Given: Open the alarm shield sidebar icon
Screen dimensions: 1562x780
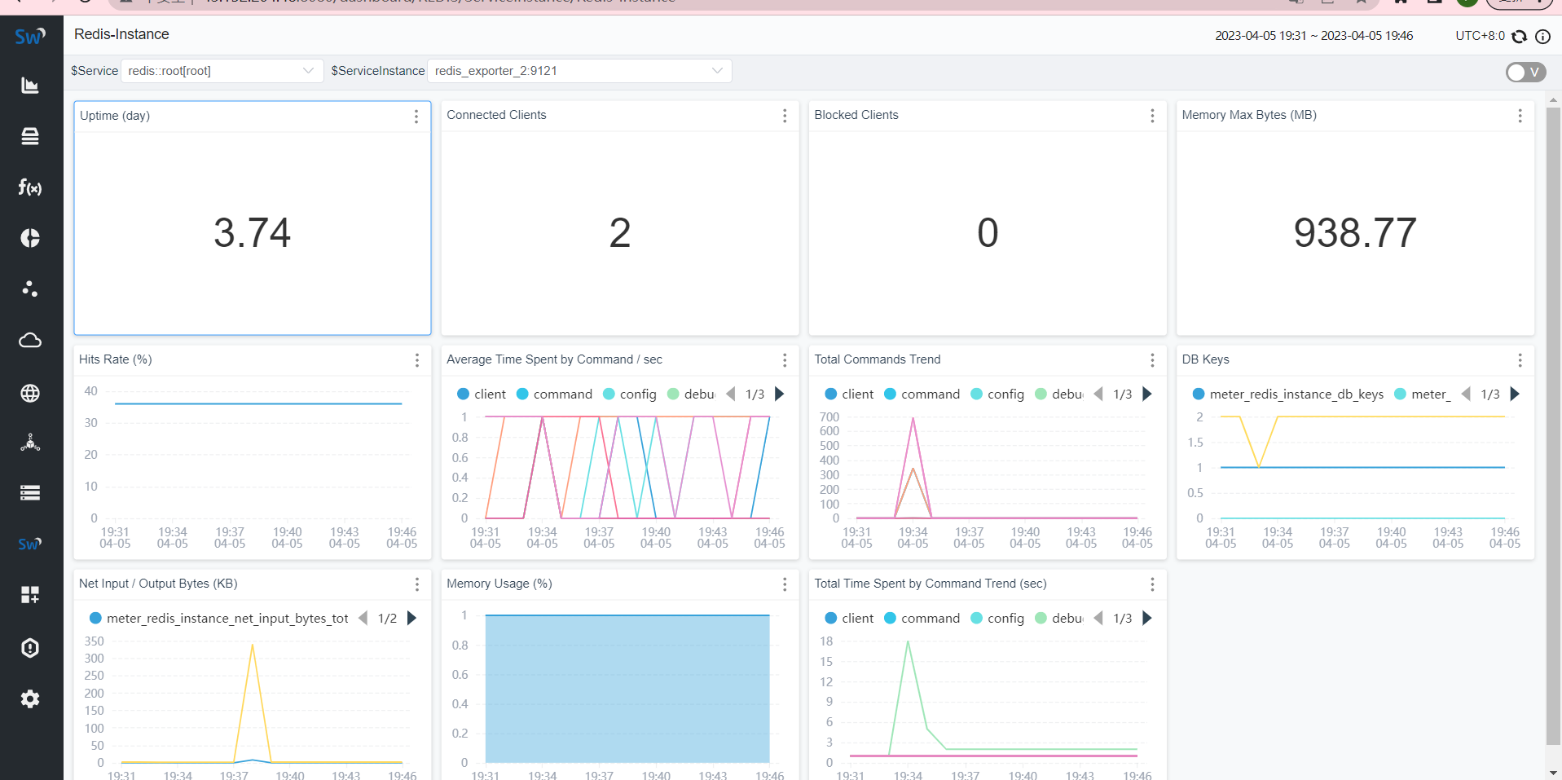Looking at the screenshot, I should pos(30,648).
